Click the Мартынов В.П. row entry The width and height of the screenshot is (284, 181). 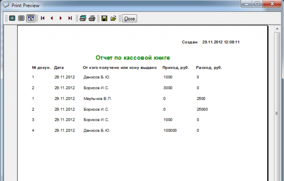pyautogui.click(x=97, y=99)
